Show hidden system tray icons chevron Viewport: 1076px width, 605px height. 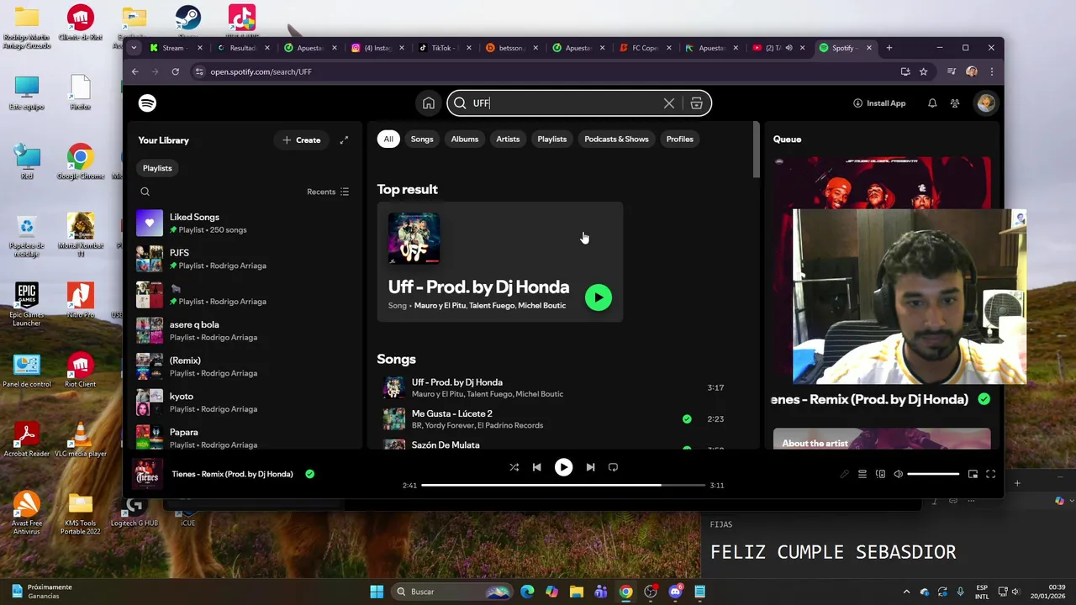tap(906, 592)
